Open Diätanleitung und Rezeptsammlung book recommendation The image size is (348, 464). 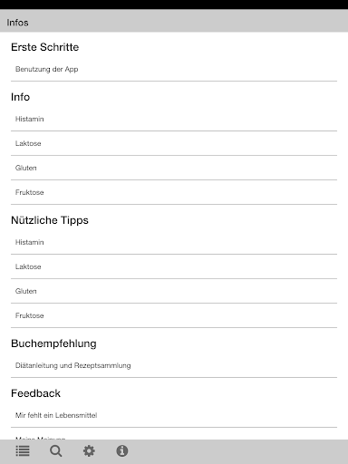[x=174, y=365]
